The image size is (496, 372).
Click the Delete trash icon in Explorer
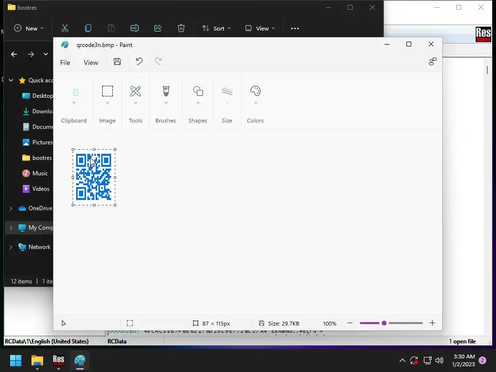[x=181, y=29]
